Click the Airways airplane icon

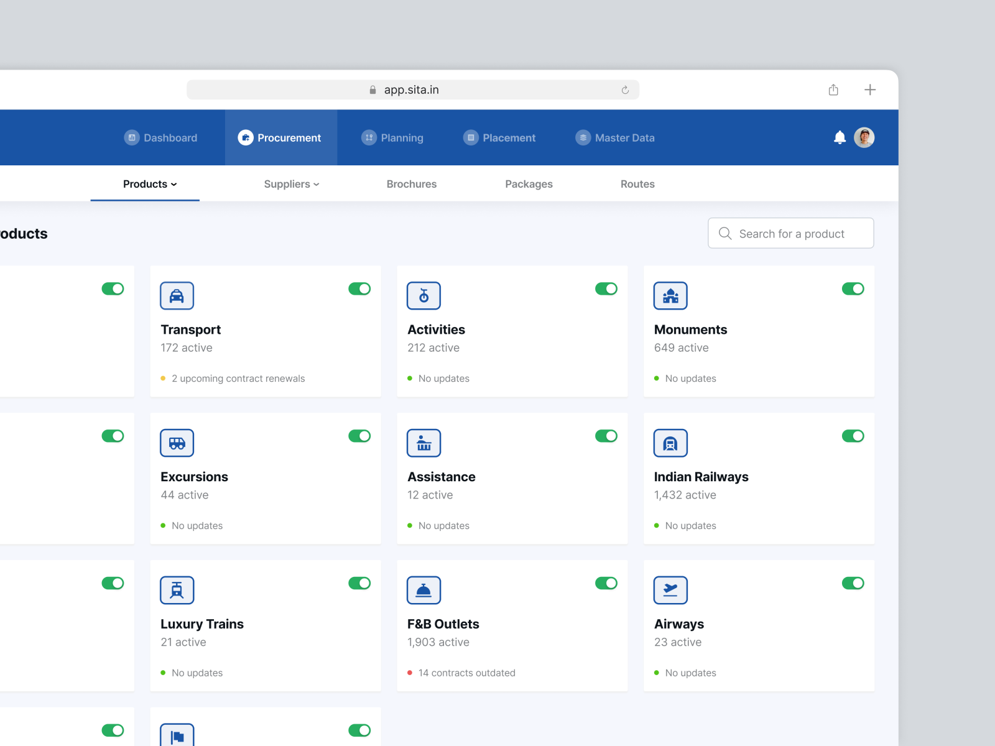(670, 590)
